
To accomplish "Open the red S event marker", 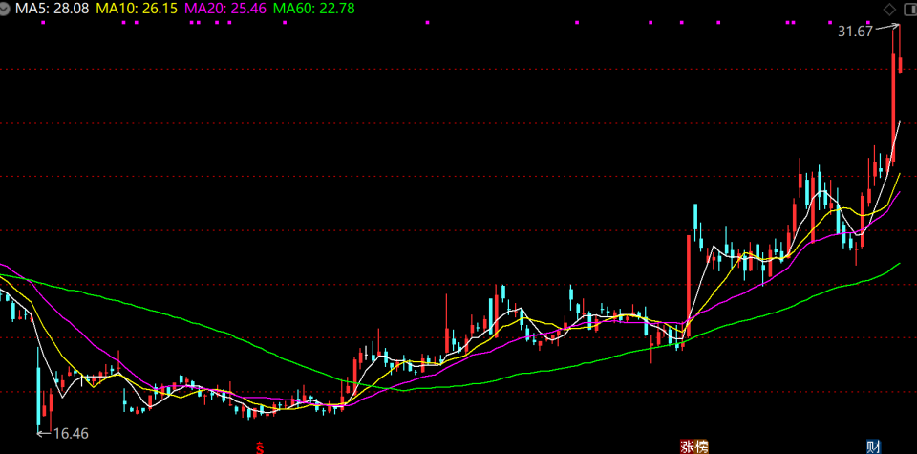I will click(260, 448).
